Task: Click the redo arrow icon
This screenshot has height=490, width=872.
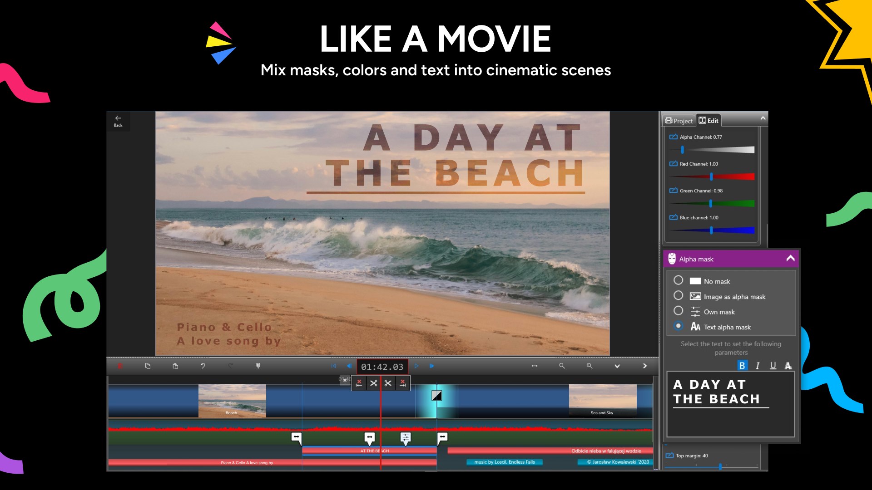Action: (x=230, y=366)
